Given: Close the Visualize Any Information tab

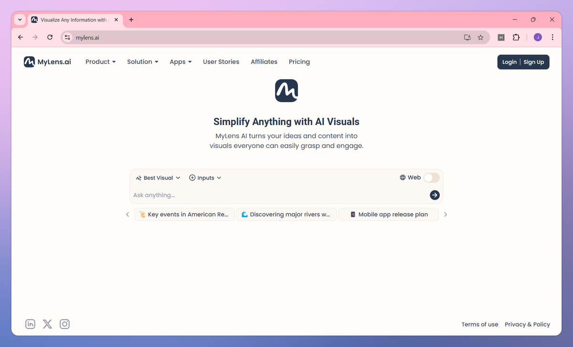Looking at the screenshot, I should tap(116, 20).
